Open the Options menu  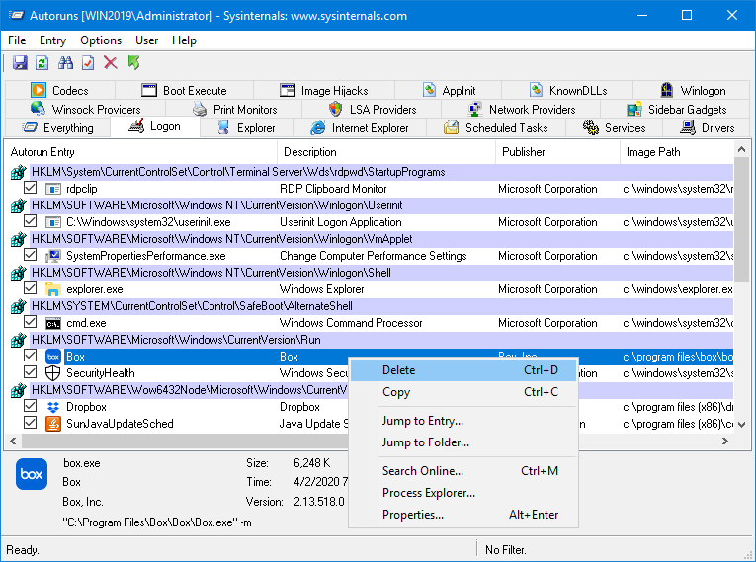pos(101,40)
